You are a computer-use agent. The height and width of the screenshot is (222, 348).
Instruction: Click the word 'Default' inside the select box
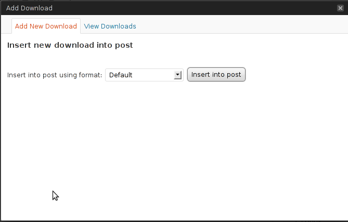tap(121, 75)
